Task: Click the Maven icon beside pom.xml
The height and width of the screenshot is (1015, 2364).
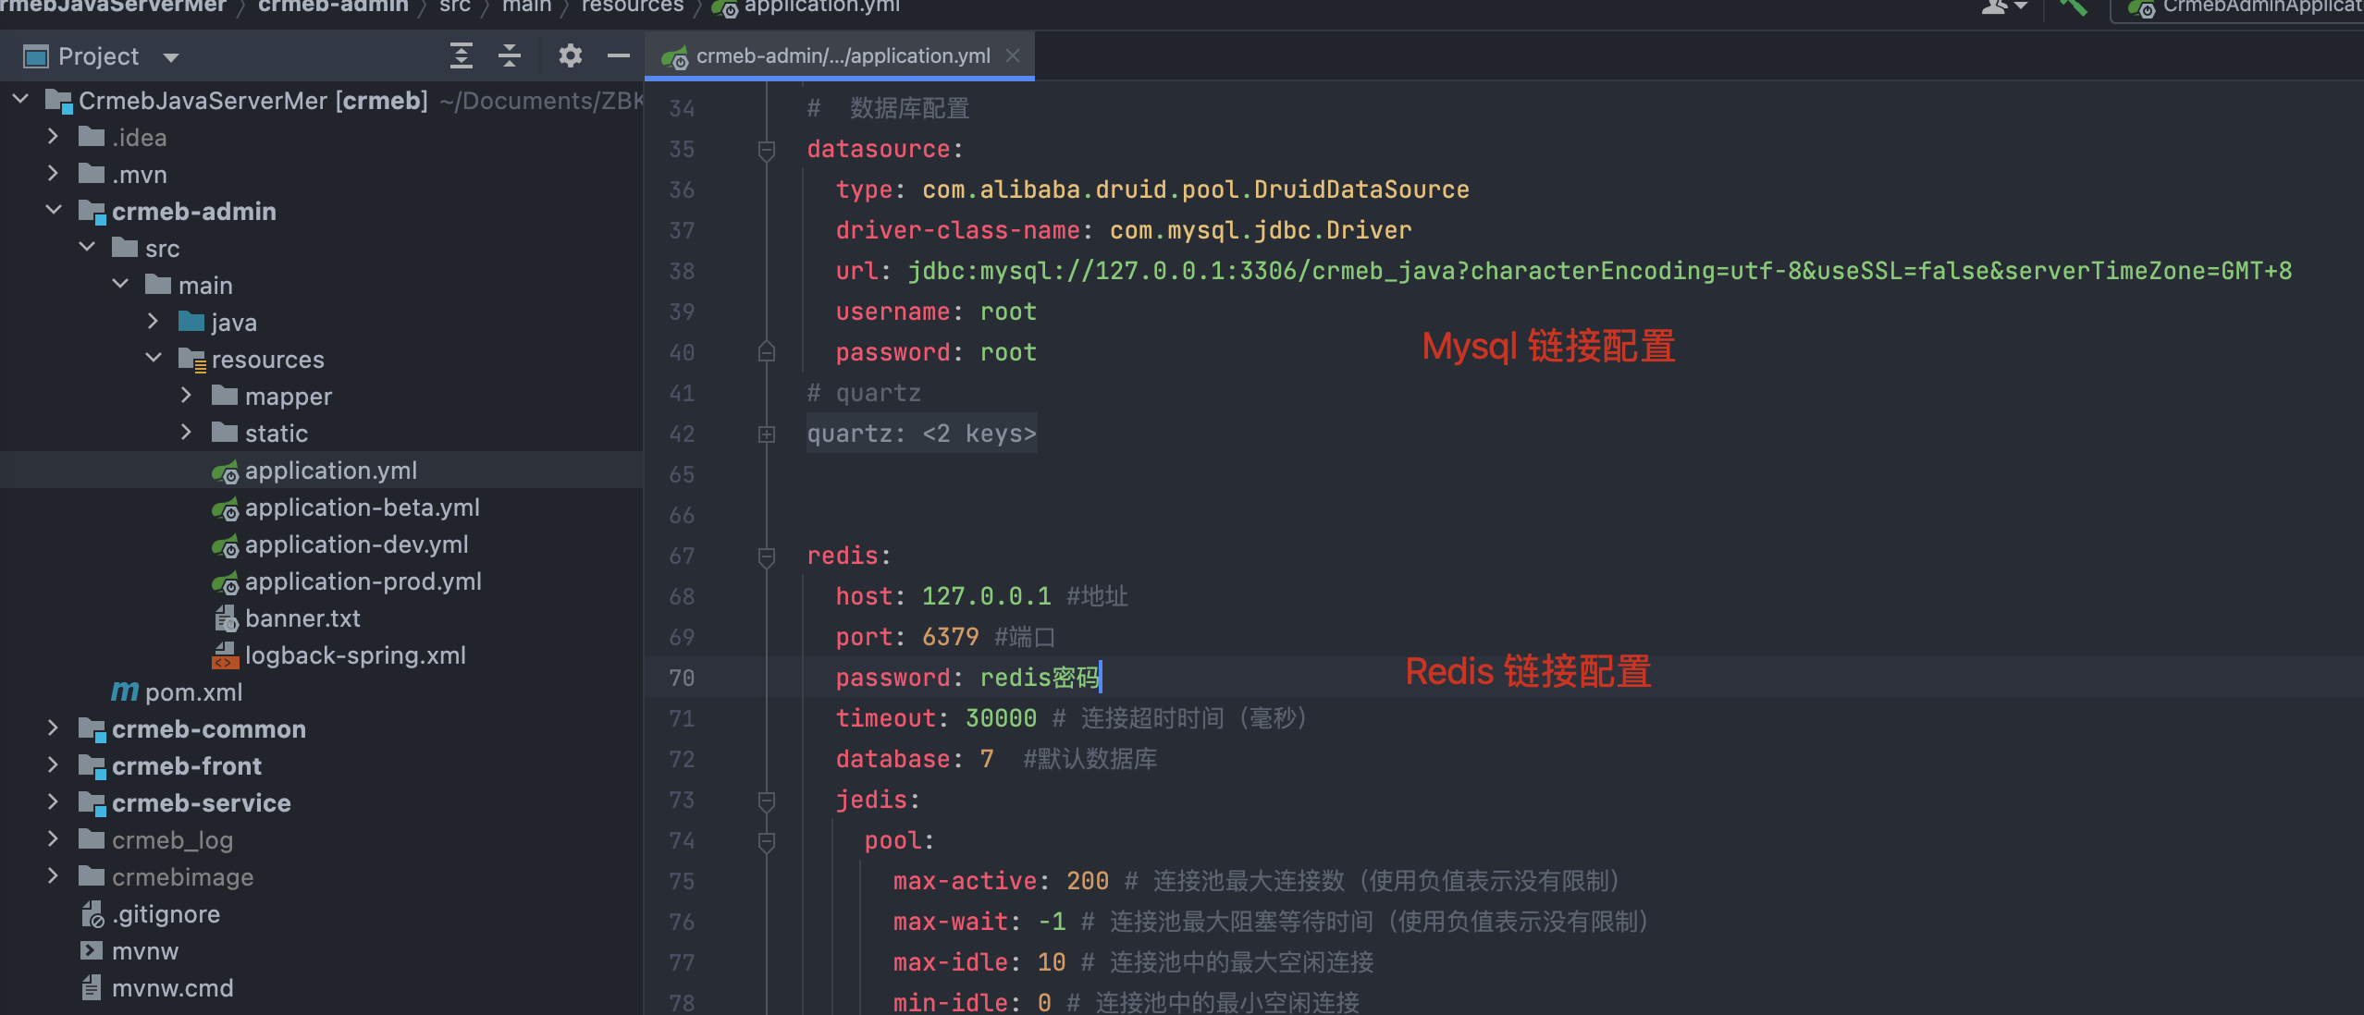Action: tap(124, 691)
